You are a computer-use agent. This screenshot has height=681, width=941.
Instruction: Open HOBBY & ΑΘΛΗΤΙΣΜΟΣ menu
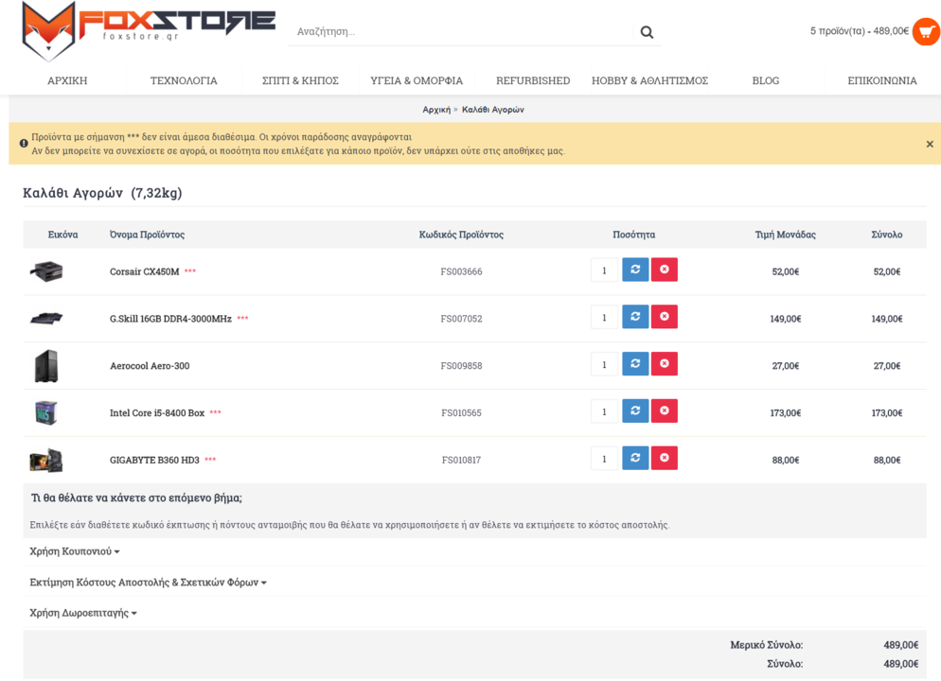coord(650,80)
